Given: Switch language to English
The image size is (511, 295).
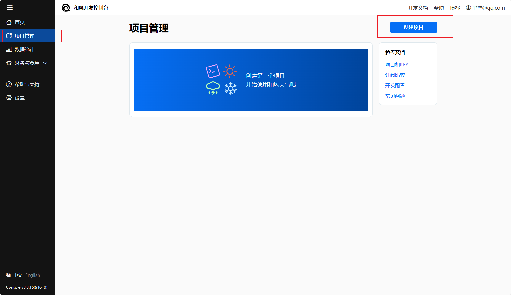Looking at the screenshot, I should pos(33,275).
